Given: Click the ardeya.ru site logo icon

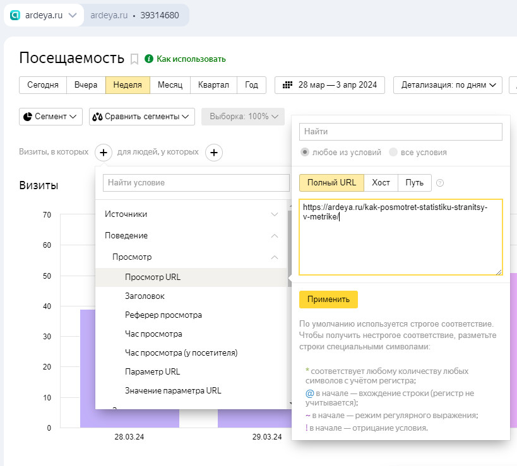Looking at the screenshot, I should click(15, 15).
